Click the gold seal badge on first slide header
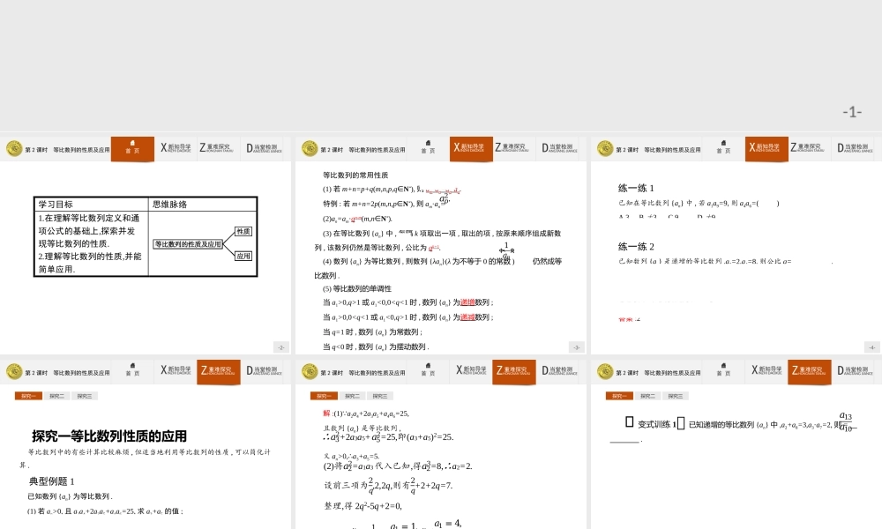Screen dimensions: 882x529 (x=14, y=148)
